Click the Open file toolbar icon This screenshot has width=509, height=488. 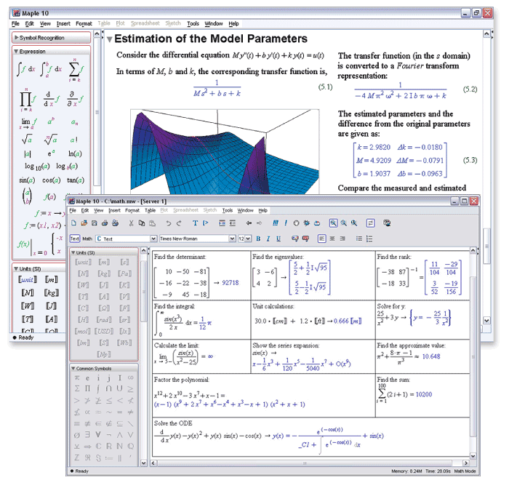click(84, 223)
